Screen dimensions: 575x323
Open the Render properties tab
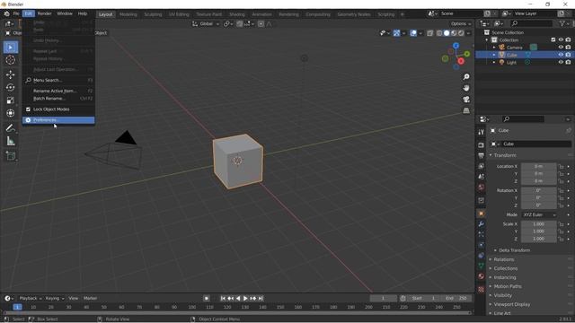coord(482,145)
